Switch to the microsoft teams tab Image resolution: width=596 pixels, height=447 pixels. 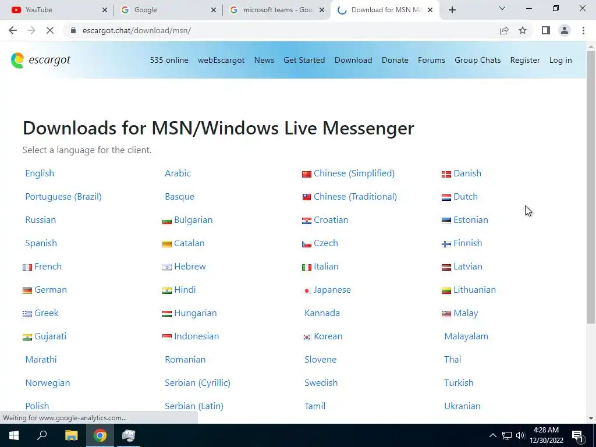coord(276,10)
